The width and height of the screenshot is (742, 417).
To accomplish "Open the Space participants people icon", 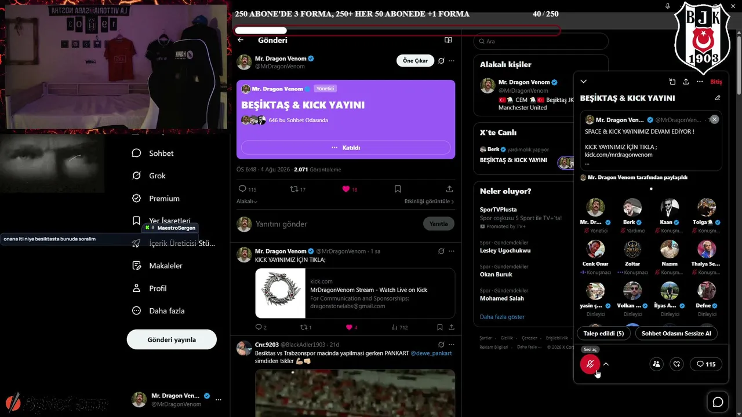I will 656,364.
